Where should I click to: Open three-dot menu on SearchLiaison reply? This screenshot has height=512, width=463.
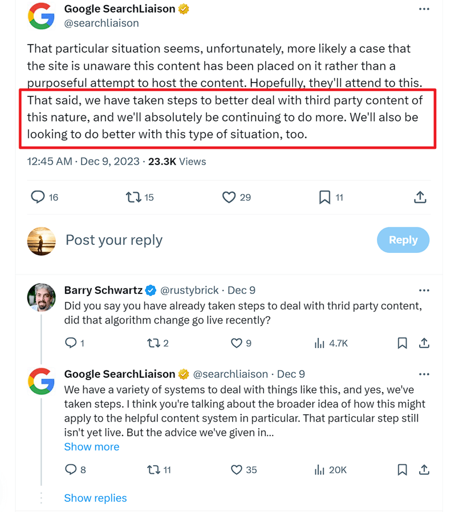[x=424, y=374]
